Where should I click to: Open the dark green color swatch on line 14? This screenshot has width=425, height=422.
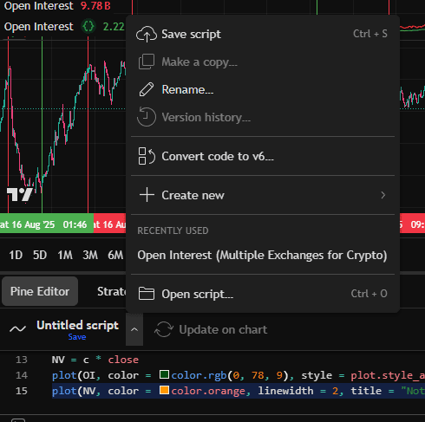[x=164, y=374]
